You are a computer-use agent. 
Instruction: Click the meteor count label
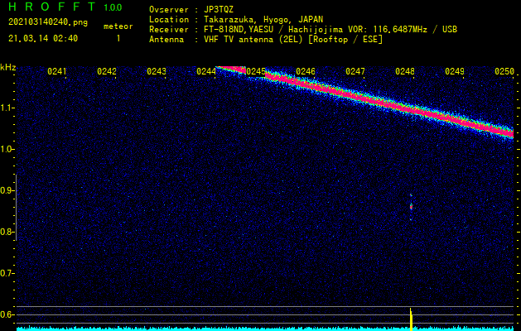(x=118, y=26)
